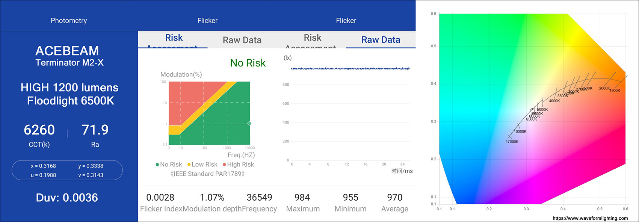This screenshot has height=222, width=639.
Task: Open the first Flicker header tab
Action: point(207,21)
